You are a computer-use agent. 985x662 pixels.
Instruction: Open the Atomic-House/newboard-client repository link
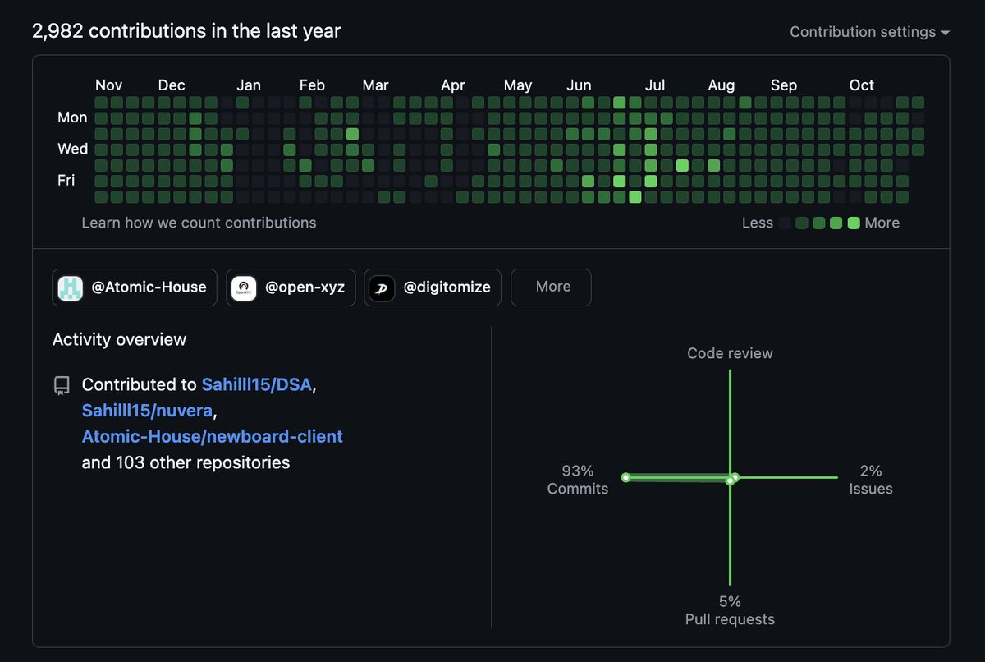[213, 436]
